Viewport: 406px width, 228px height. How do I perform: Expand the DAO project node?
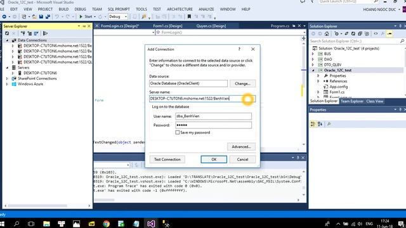[313, 59]
